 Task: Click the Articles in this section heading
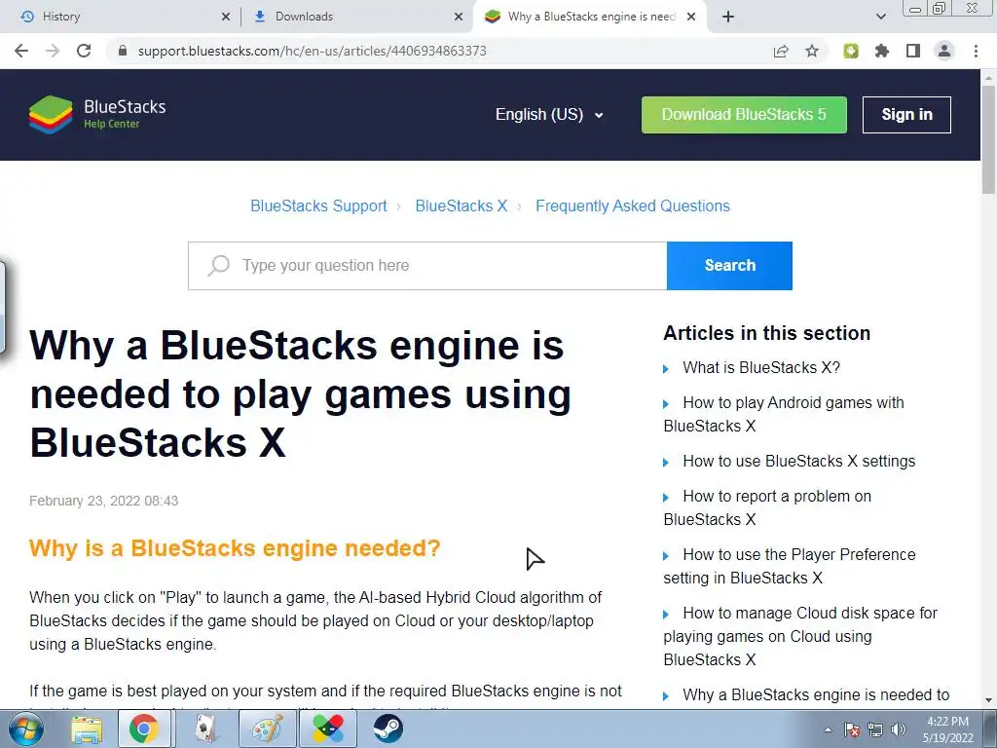767,333
